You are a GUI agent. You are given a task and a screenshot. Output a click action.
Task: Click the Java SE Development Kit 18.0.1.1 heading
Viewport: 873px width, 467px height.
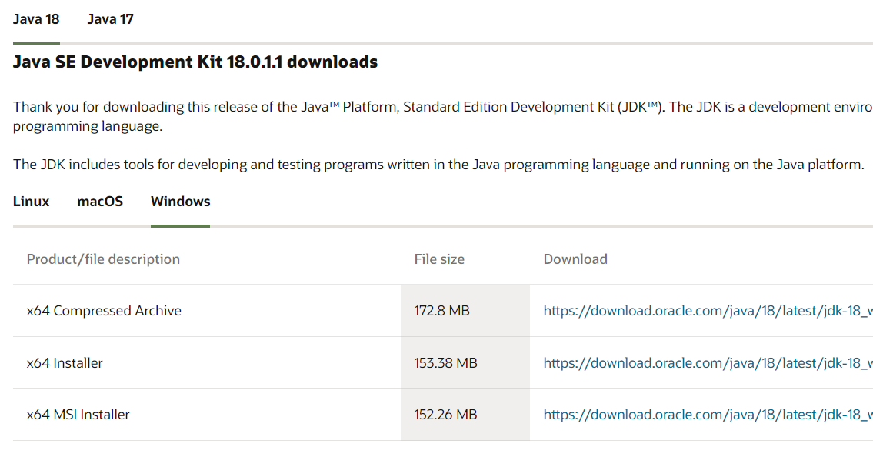point(195,62)
